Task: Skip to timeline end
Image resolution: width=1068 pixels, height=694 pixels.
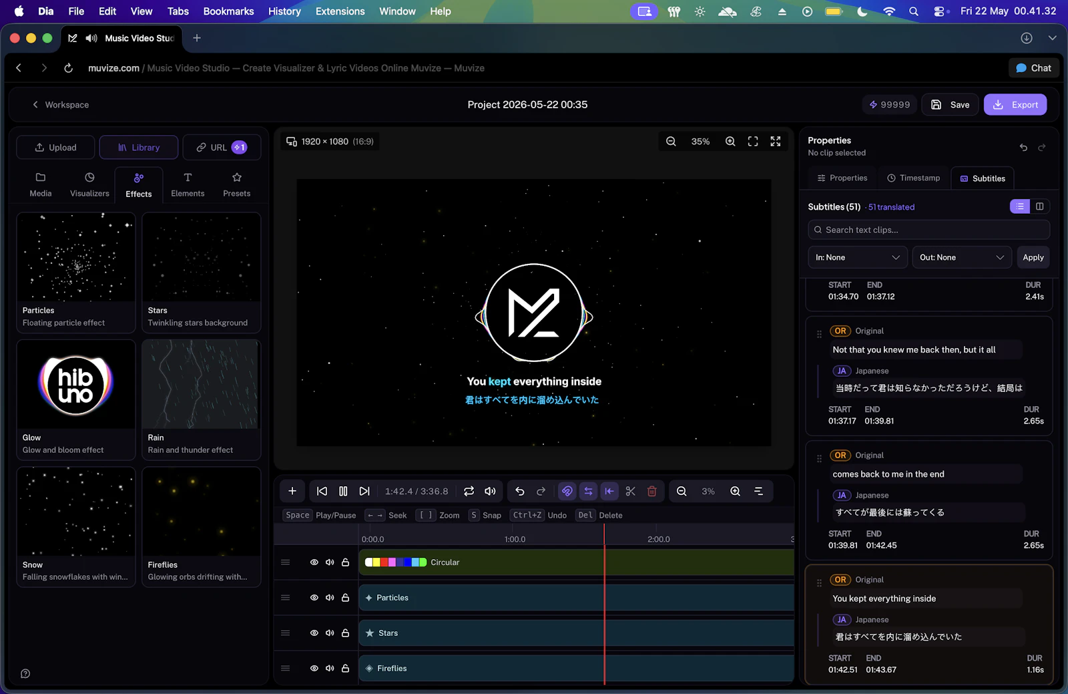Action: [364, 491]
